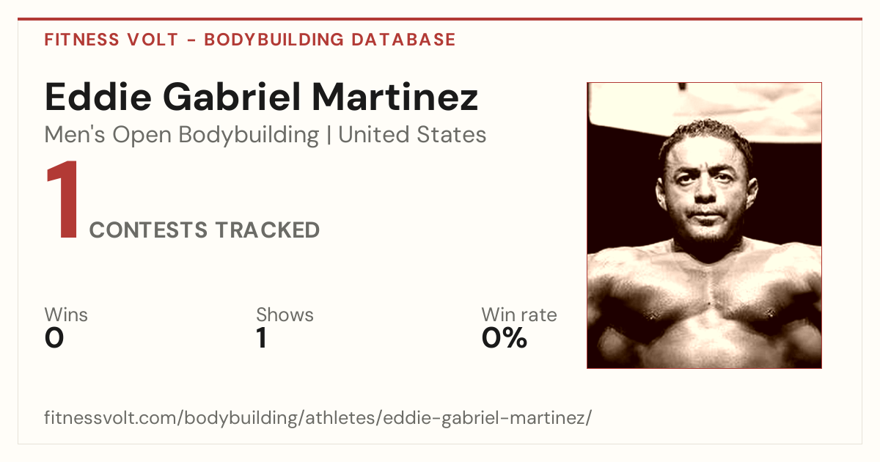Viewport: 880px width, 462px height.
Task: Click the red top border line
Action: 440,19
